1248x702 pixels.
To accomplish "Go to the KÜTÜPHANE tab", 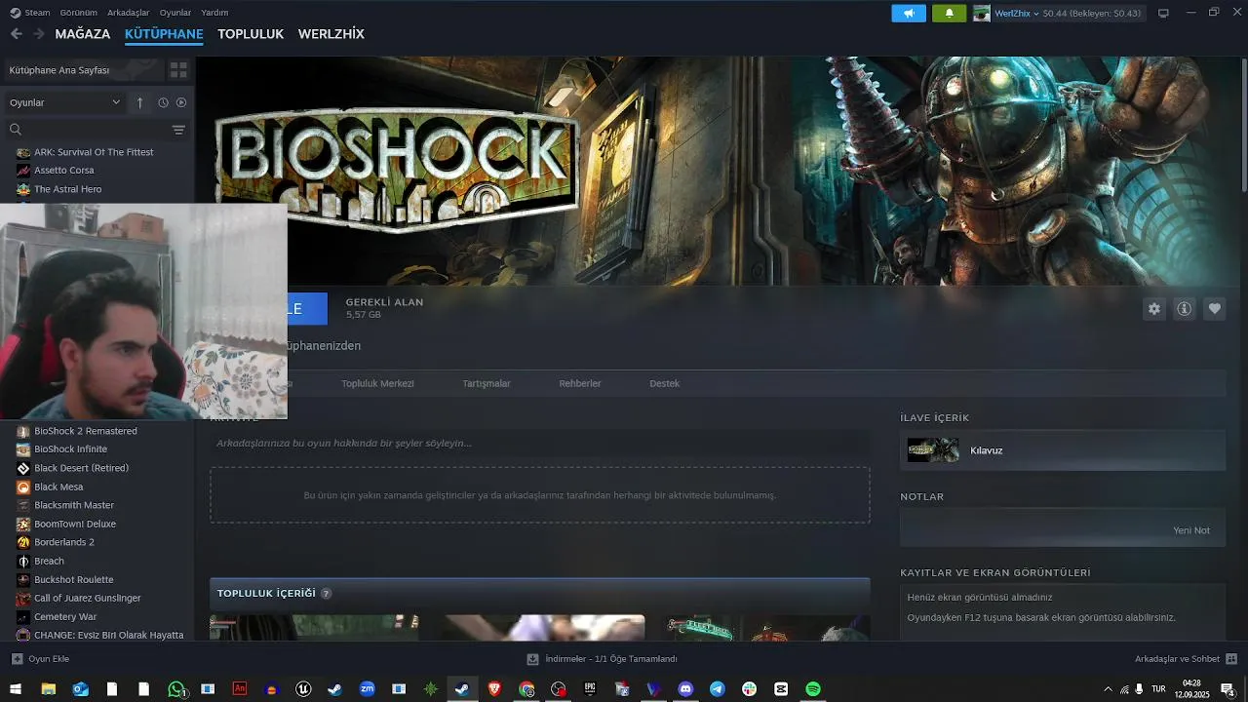I will [x=164, y=34].
